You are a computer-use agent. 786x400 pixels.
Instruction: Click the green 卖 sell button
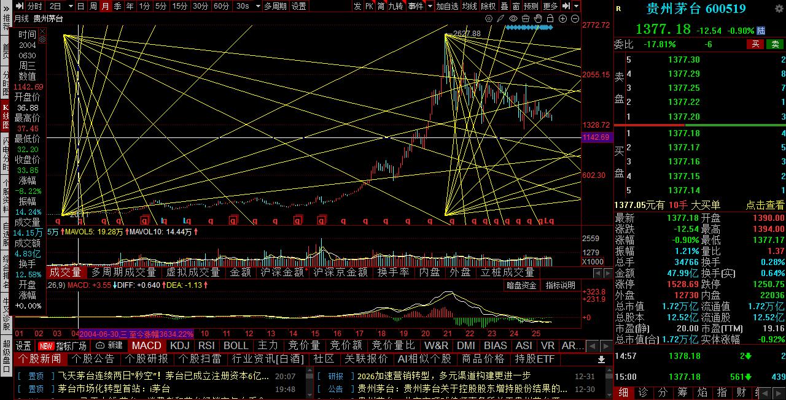[x=775, y=44]
